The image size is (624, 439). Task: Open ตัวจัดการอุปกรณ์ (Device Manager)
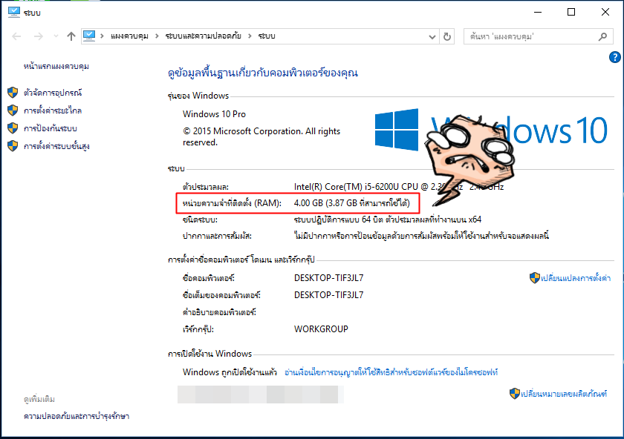pyautogui.click(x=53, y=93)
